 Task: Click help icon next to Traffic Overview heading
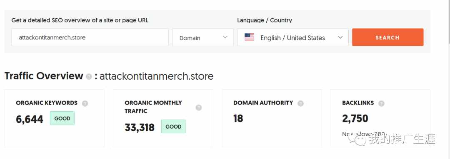[89, 77]
